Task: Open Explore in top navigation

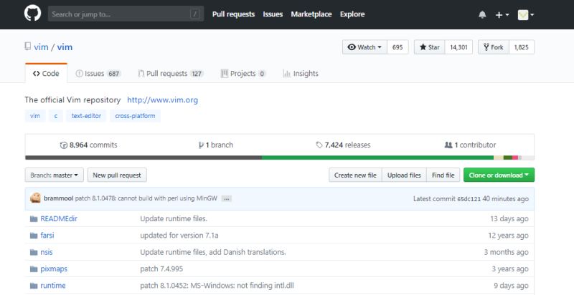Action: click(x=352, y=14)
